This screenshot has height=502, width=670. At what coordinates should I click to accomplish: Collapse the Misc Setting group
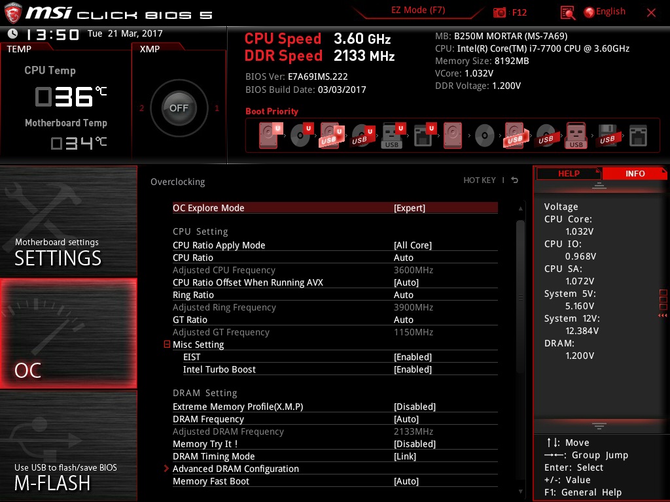(167, 344)
